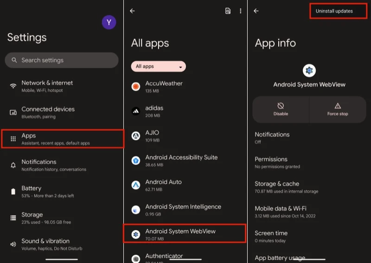This screenshot has width=371, height=263.
Task: Click the Android System Intelligence icon
Action: (x=136, y=210)
